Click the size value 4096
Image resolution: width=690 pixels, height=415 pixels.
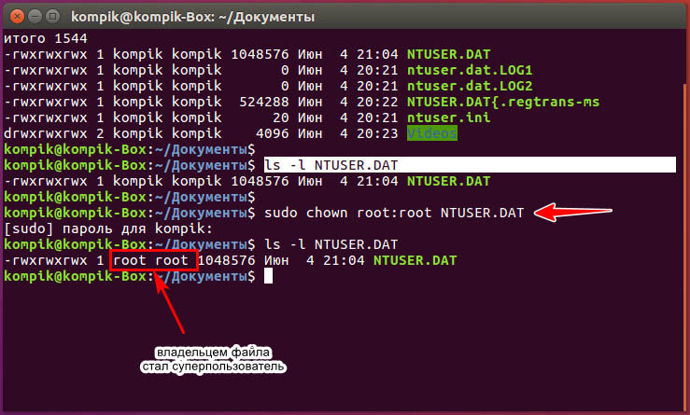(x=273, y=133)
